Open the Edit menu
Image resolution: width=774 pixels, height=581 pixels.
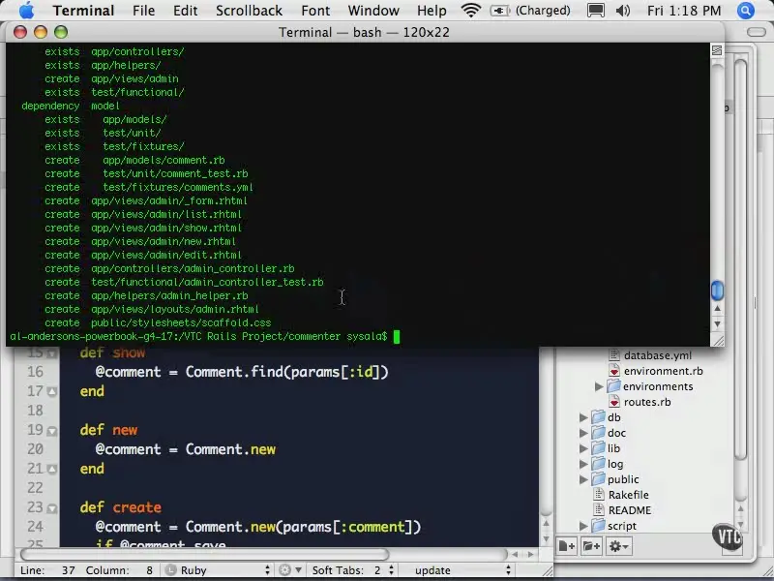[185, 11]
